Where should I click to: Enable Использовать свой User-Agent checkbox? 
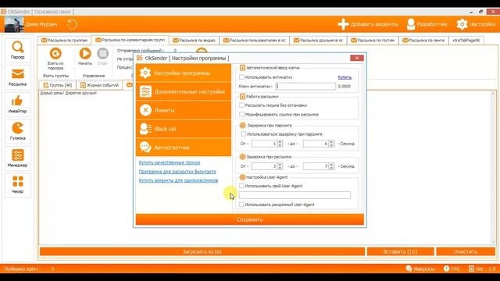[x=241, y=186]
